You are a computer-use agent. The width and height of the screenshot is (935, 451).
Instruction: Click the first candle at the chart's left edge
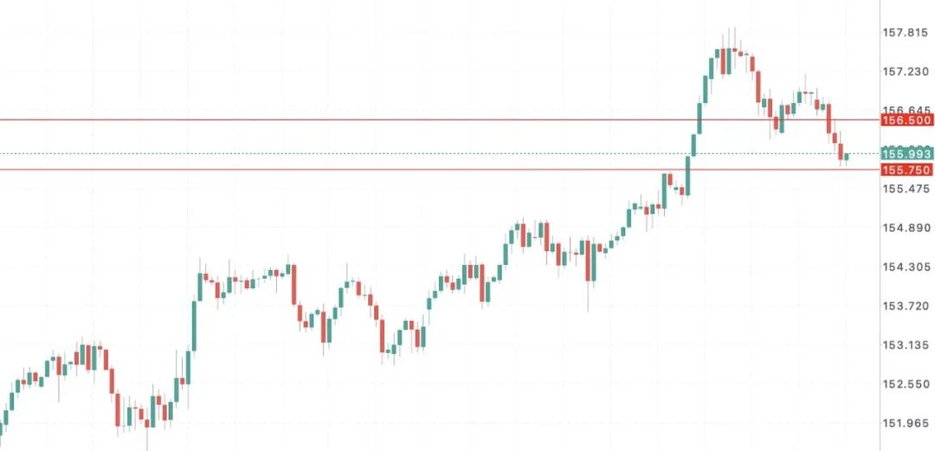3,422
